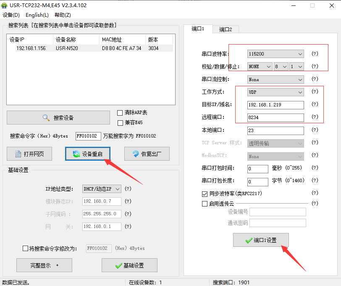This screenshot has width=341, height=286.
Task: Click the restore factory settings icon
Action: point(136,154)
